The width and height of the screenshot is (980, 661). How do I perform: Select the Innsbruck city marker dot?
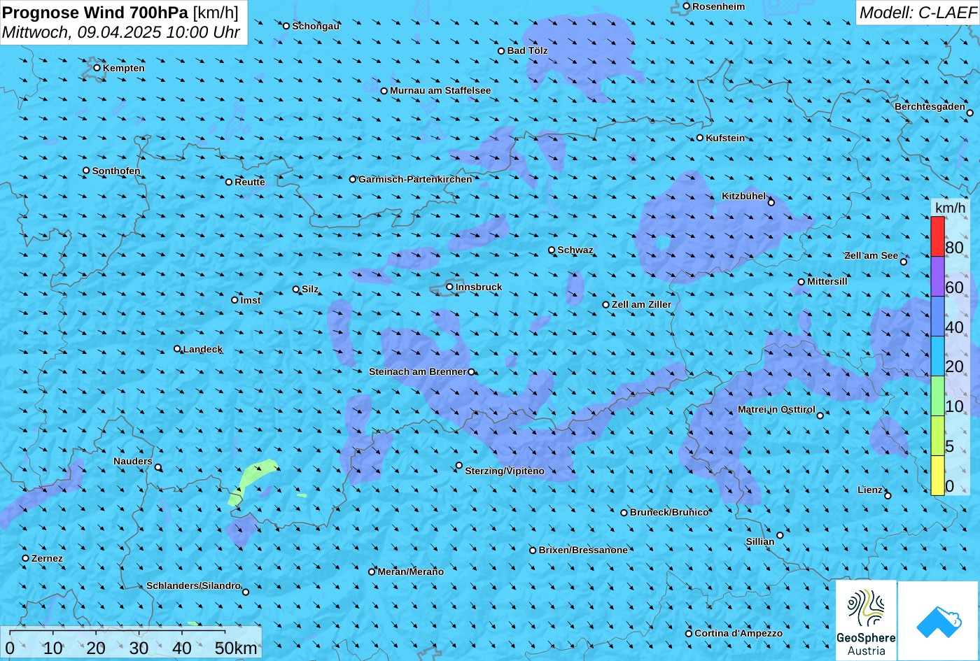[x=450, y=287]
